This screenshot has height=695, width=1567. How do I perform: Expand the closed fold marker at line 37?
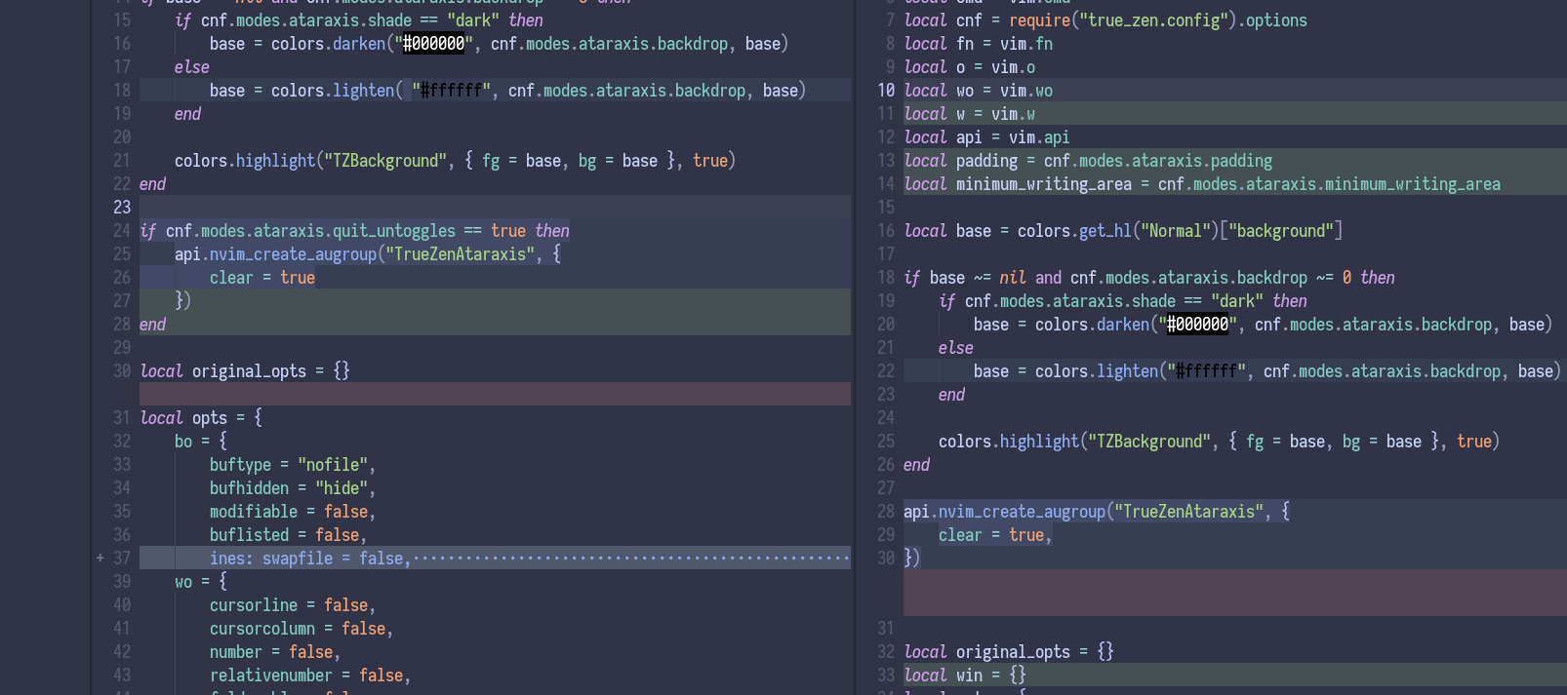coord(100,559)
